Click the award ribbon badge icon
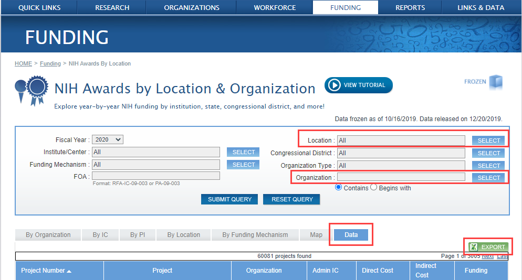The height and width of the screenshot is (280, 522). tap(32, 90)
